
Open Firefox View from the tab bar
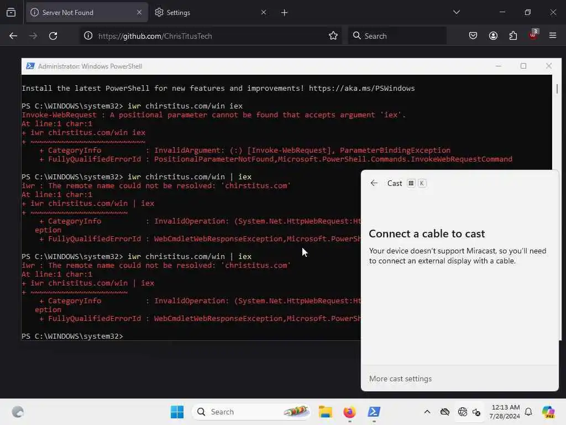pyautogui.click(x=11, y=13)
